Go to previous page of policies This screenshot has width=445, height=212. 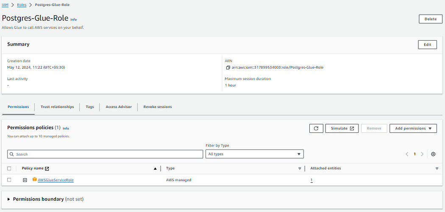(x=407, y=154)
